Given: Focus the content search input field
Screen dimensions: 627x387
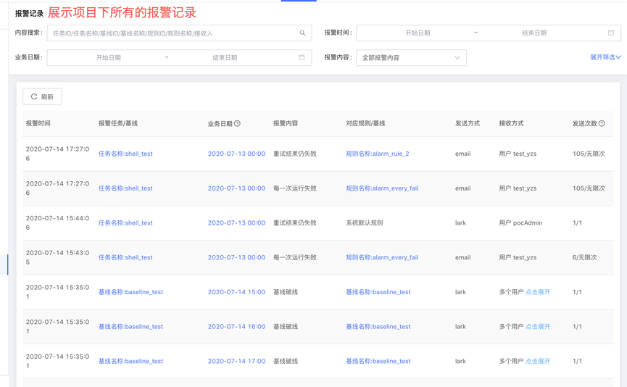Looking at the screenshot, I should click(179, 33).
